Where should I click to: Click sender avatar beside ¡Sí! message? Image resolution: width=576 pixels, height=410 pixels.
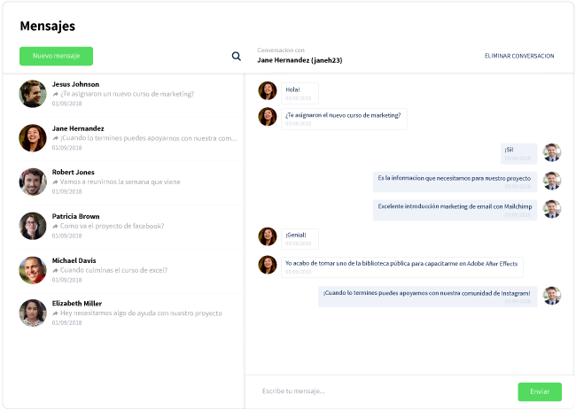(x=552, y=152)
